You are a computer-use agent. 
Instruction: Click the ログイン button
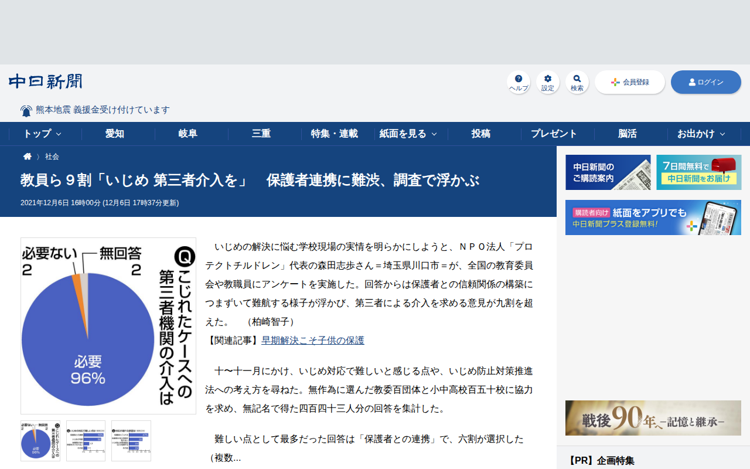(706, 82)
